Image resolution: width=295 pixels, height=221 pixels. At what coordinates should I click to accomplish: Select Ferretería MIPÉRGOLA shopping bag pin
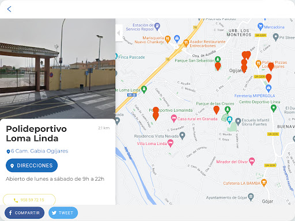coord(268,88)
